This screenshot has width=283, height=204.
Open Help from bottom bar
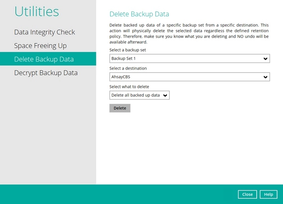pos(268,195)
